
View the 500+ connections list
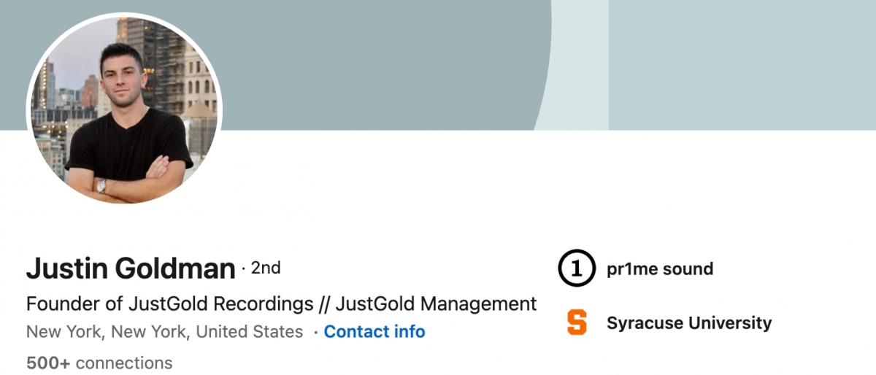tap(99, 363)
